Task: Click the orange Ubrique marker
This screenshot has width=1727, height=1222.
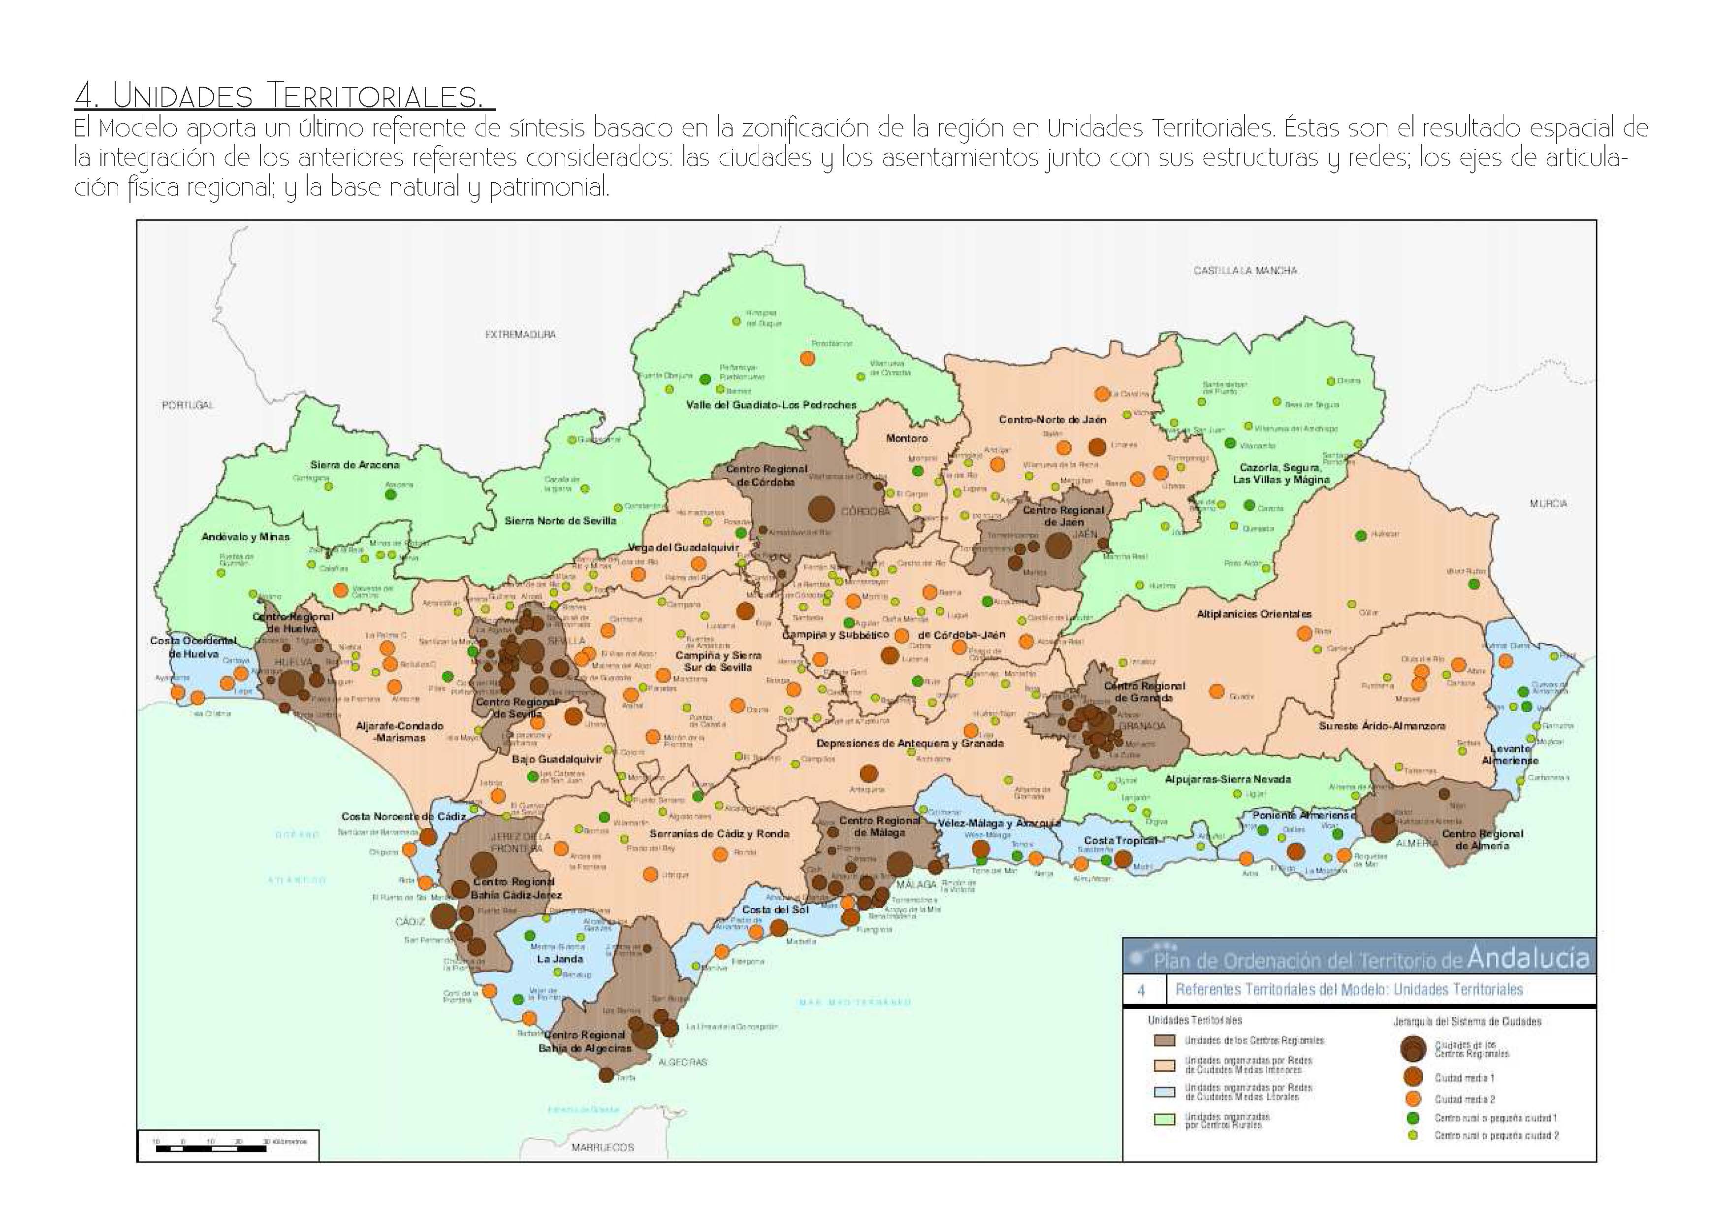Action: coord(650,874)
